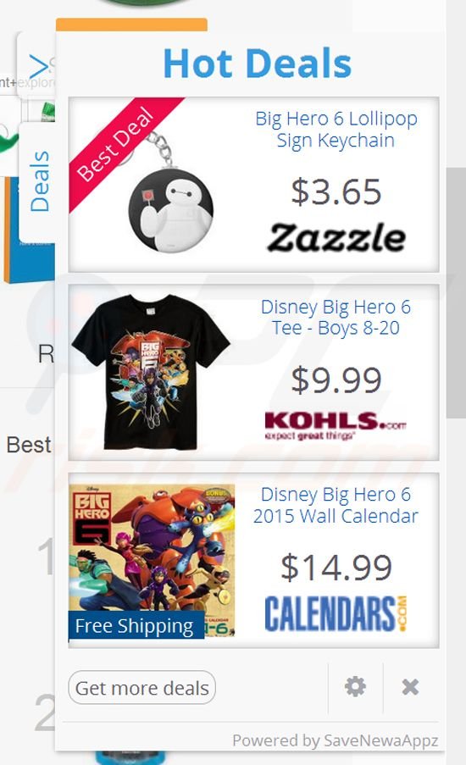Screen dimensions: 466x765
Task: Open Disney Big Hero 6 Wall Calendar link
Action: pyautogui.click(x=336, y=505)
